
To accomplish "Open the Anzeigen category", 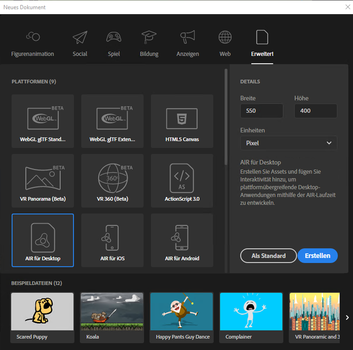I will point(188,43).
